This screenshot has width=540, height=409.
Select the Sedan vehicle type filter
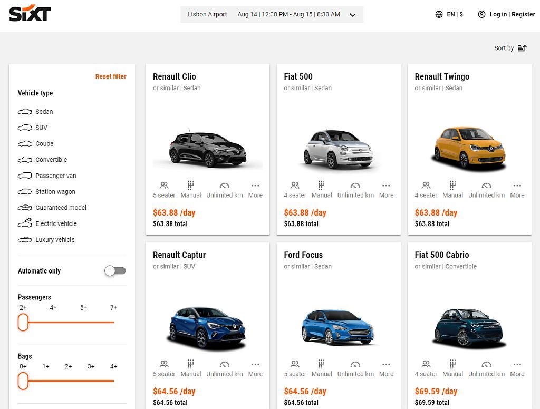tap(25, 111)
